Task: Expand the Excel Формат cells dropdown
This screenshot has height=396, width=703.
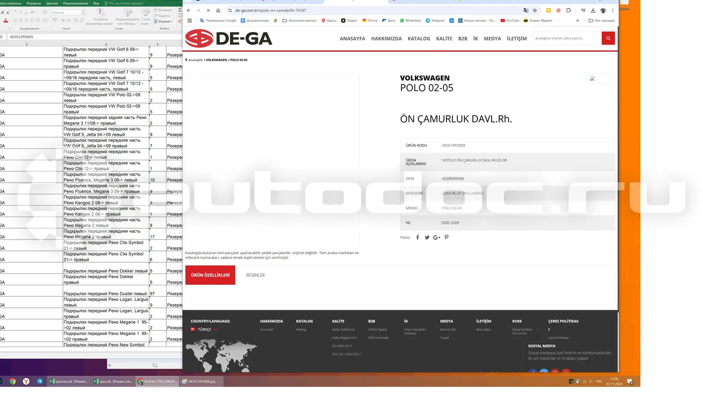Action: (164, 21)
